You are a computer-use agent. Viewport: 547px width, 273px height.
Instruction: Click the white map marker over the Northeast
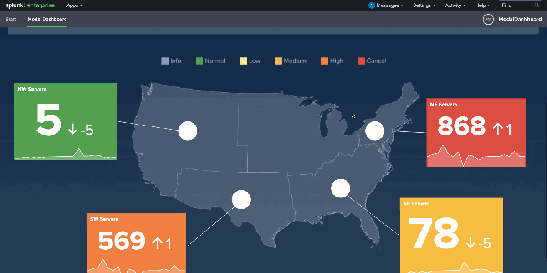(375, 131)
